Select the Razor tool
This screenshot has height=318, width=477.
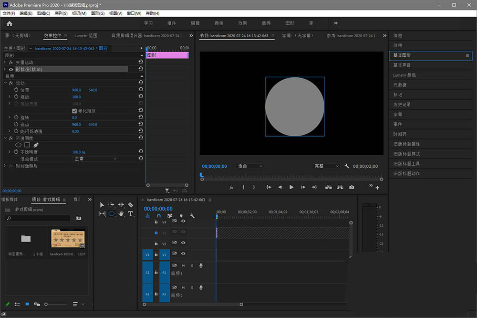pos(131,205)
